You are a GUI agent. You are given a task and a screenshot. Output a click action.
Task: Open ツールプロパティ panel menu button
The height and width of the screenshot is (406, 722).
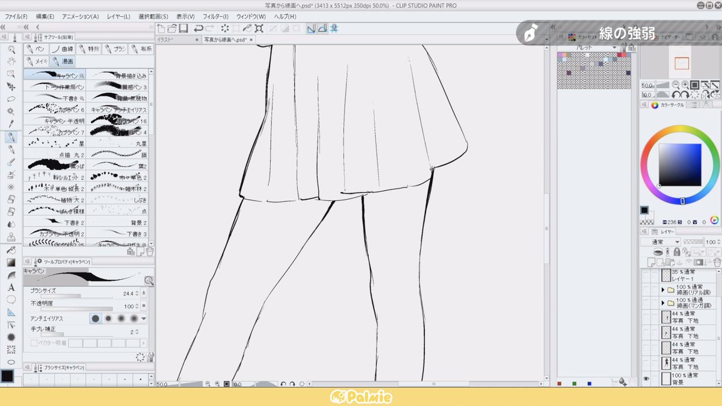click(x=28, y=262)
